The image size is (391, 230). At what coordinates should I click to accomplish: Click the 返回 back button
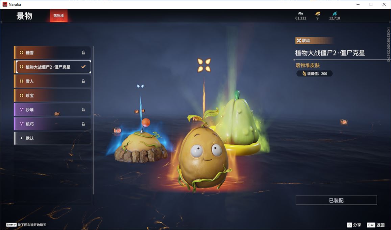pos(376,225)
